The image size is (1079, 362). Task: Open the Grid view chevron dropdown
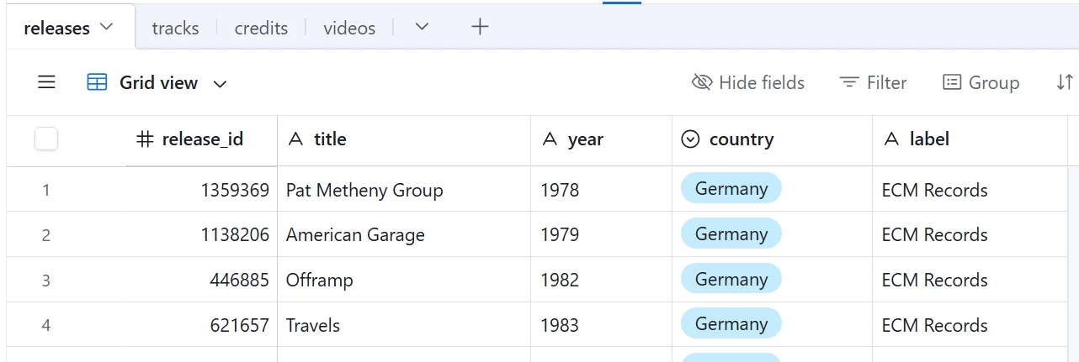[x=221, y=83]
